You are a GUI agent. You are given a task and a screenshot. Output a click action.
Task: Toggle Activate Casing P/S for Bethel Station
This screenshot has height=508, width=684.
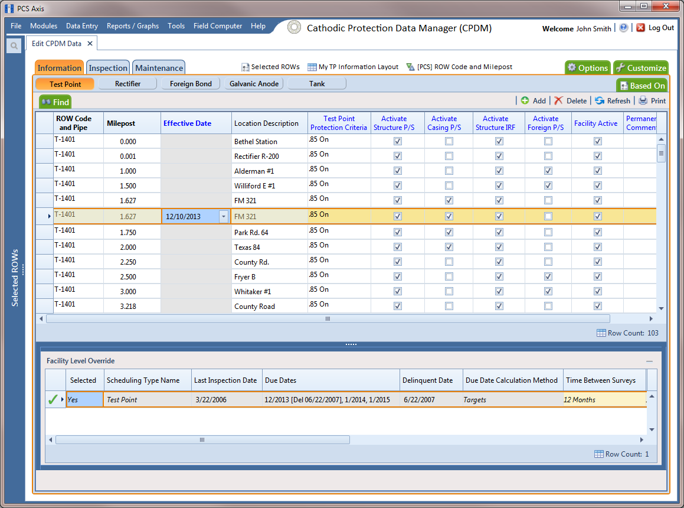[449, 141]
